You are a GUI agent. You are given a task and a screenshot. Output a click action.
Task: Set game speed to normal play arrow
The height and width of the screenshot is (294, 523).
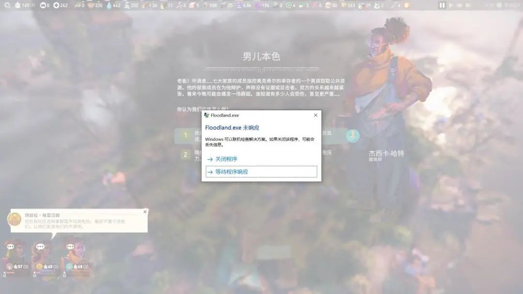[x=451, y=5]
